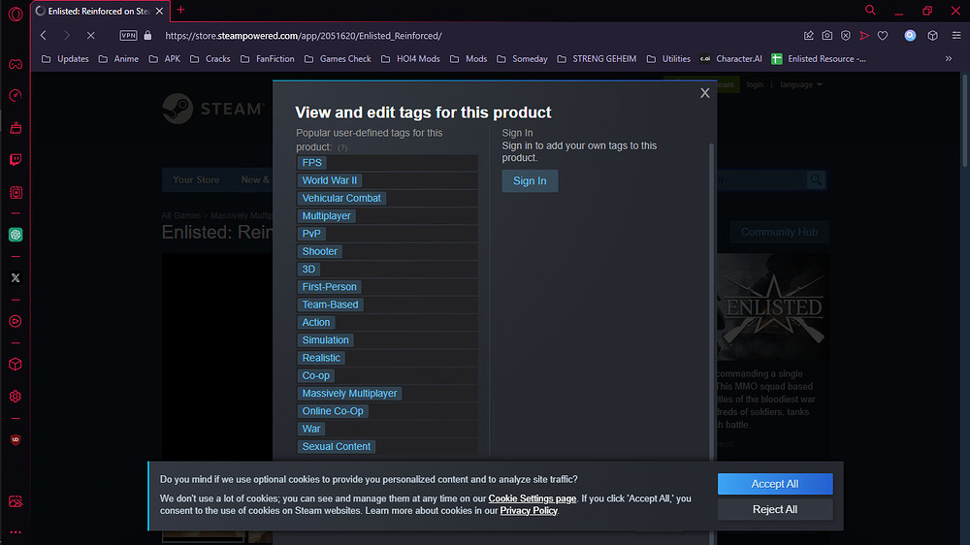Close the tags dialog with the X

point(705,93)
